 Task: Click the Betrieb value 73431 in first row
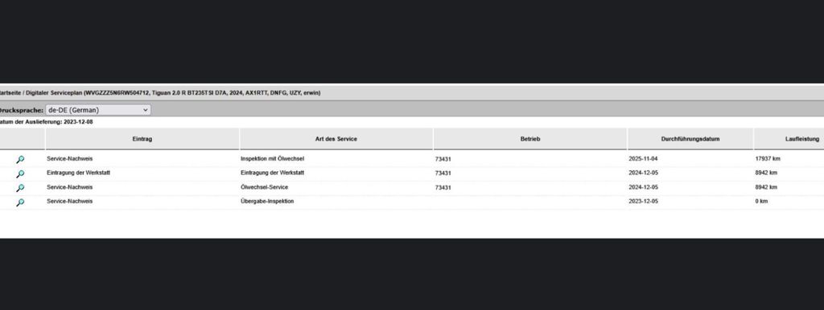click(x=443, y=159)
